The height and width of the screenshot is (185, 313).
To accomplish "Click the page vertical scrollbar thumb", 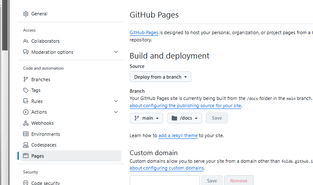I will [x=5, y=25].
